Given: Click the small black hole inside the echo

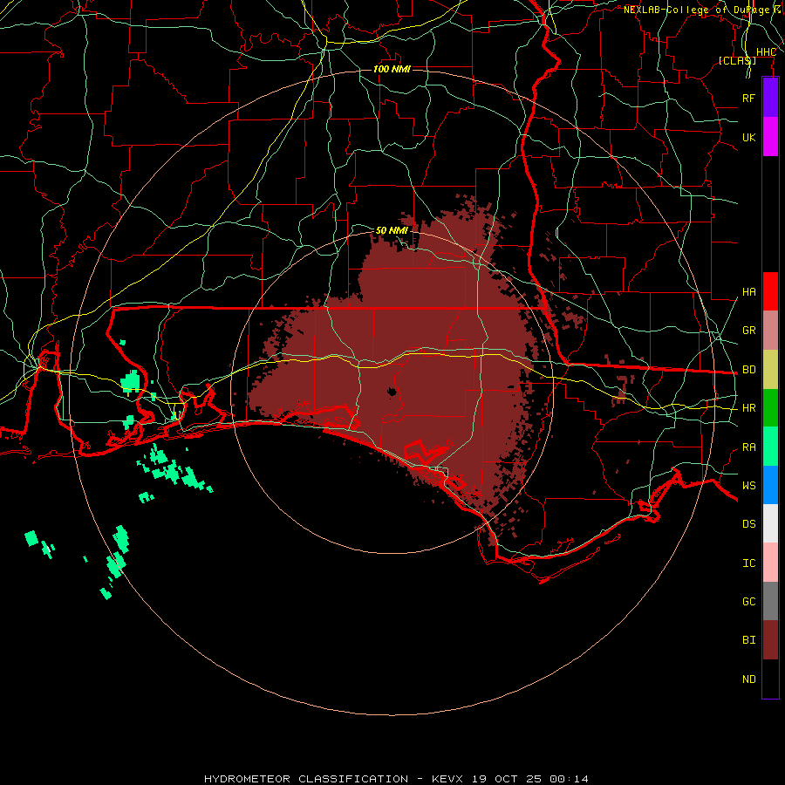Looking at the screenshot, I should pos(392,392).
